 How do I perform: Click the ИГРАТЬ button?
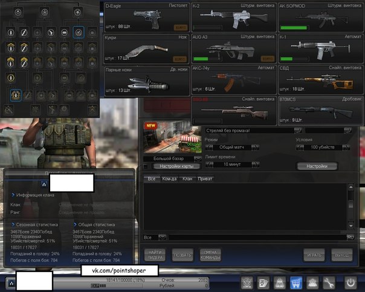click(314, 255)
